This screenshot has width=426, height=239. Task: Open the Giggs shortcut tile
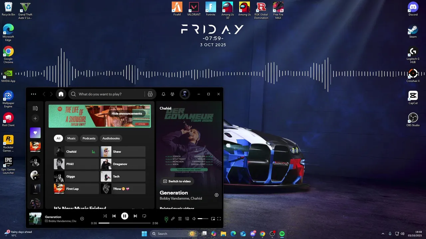[x=76, y=177]
